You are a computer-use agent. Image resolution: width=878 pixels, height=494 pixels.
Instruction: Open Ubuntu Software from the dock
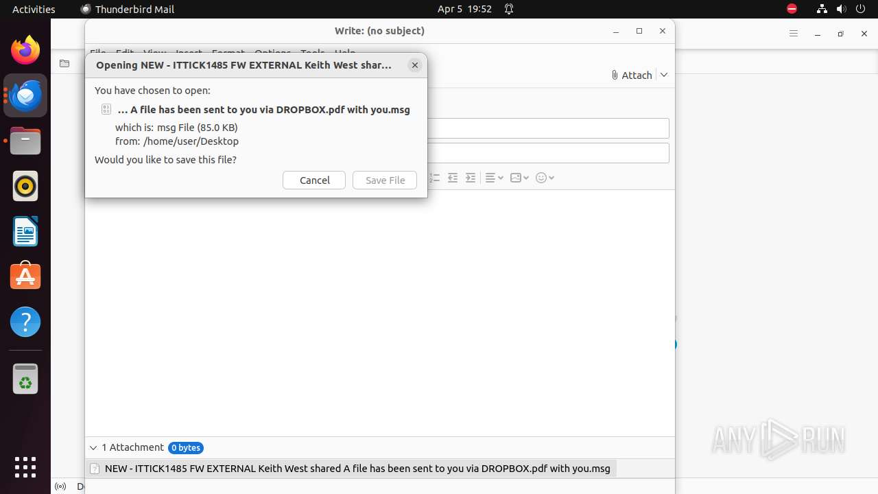pyautogui.click(x=25, y=277)
